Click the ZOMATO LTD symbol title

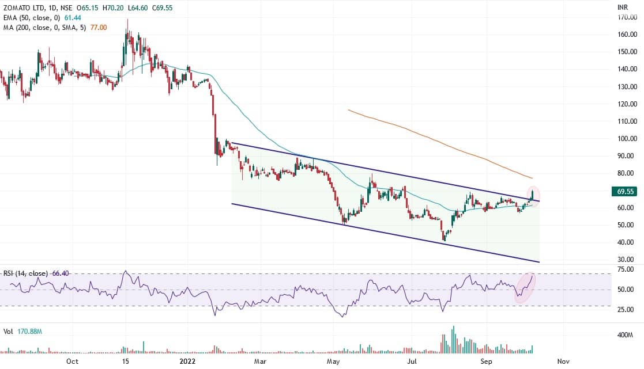[x=25, y=7]
